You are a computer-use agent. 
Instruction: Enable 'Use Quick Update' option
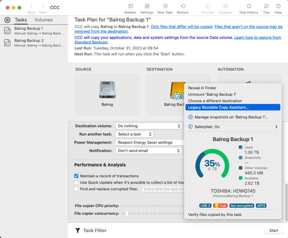coord(76,182)
